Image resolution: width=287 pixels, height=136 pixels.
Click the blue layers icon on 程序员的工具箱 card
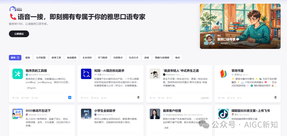(70, 98)
